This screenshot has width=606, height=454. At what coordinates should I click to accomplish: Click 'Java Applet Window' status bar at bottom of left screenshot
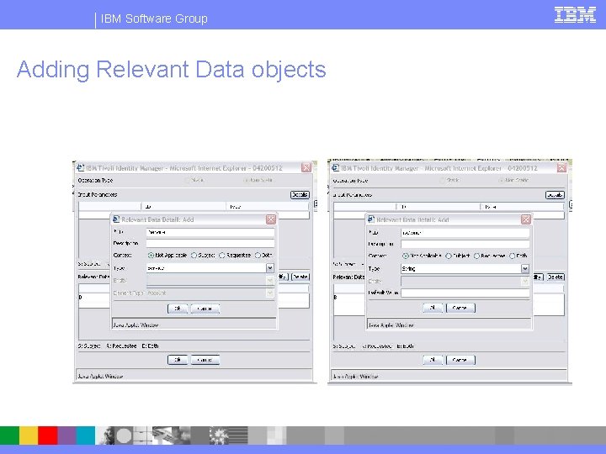click(x=194, y=376)
